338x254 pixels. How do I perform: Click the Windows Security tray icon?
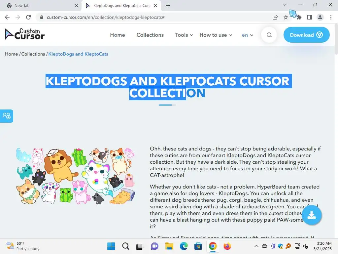(x=280, y=246)
